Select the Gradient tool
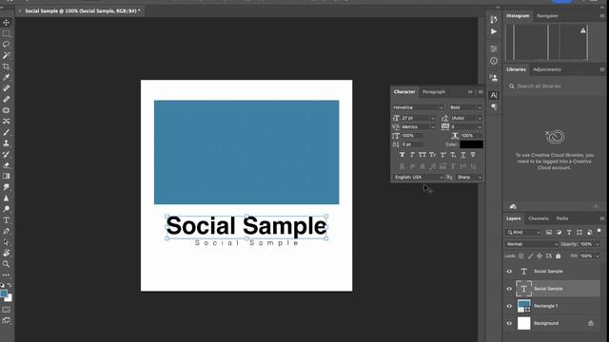The height and width of the screenshot is (342, 609). click(7, 176)
